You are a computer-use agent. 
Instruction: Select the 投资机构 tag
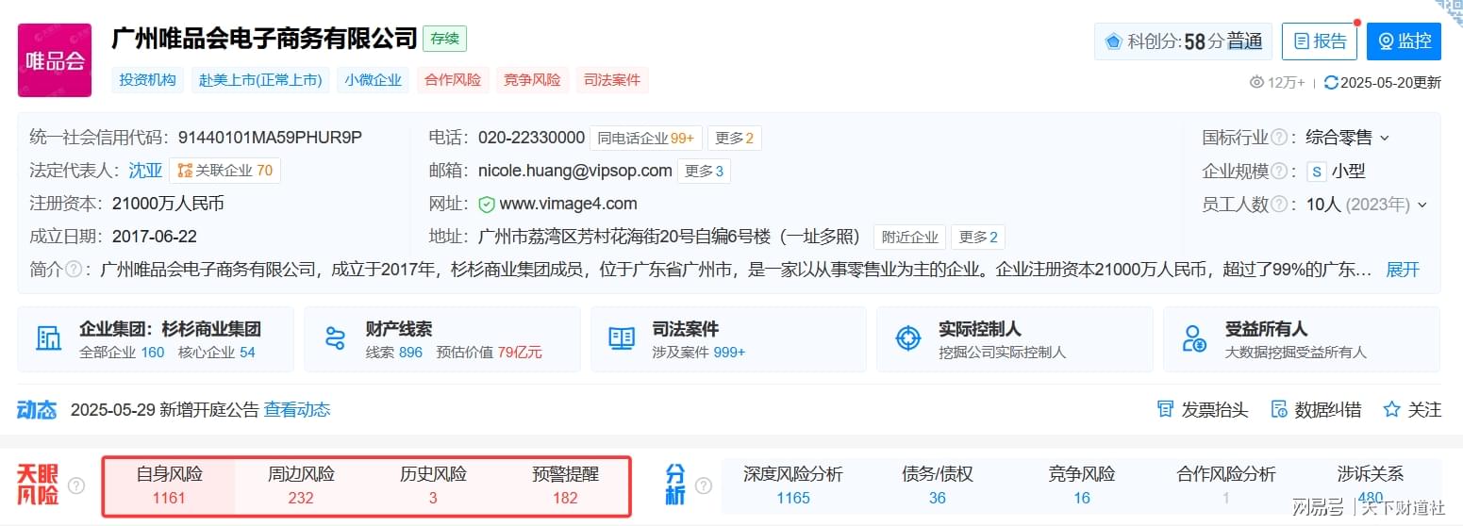pyautogui.click(x=148, y=80)
